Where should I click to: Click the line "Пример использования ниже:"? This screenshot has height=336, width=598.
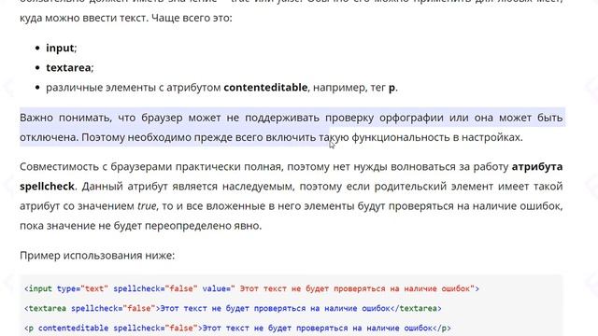(97, 255)
